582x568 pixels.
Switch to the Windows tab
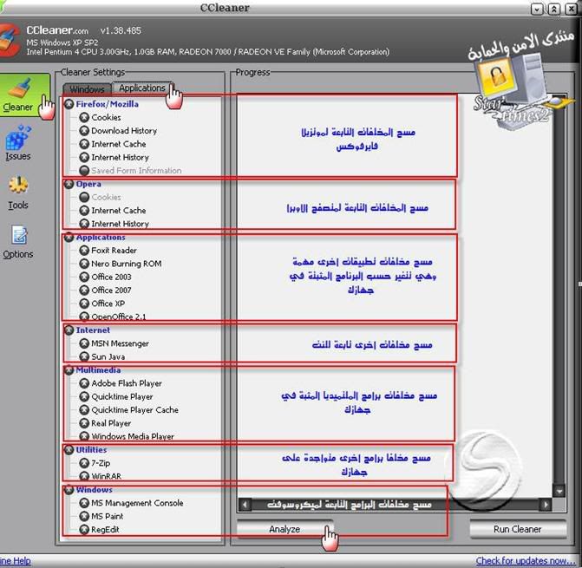coord(88,89)
